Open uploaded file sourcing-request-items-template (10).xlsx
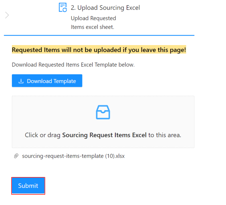This screenshot has height=205, width=226. [73, 156]
